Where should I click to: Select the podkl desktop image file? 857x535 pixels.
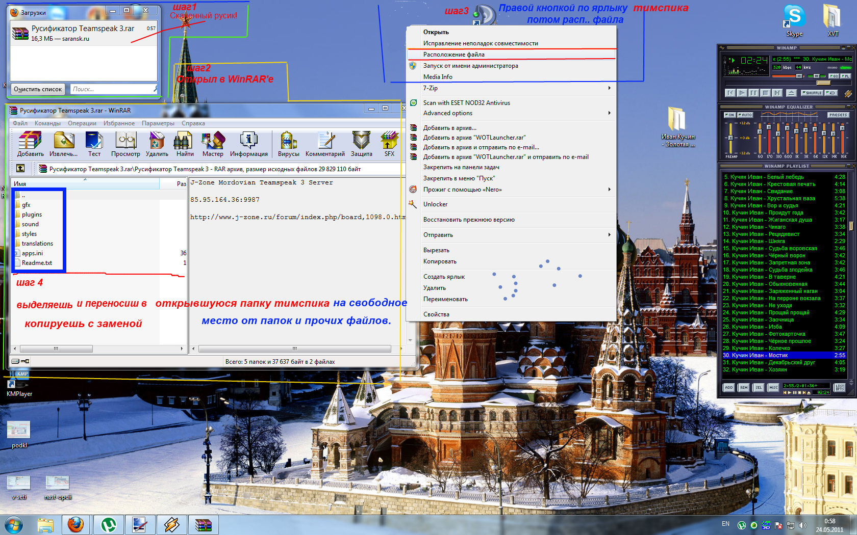[19, 434]
